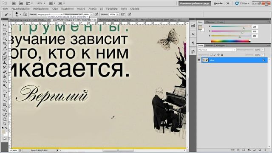Open the collapsed Paragraph panel icon
The height and width of the screenshot is (153, 272).
coord(193,42)
